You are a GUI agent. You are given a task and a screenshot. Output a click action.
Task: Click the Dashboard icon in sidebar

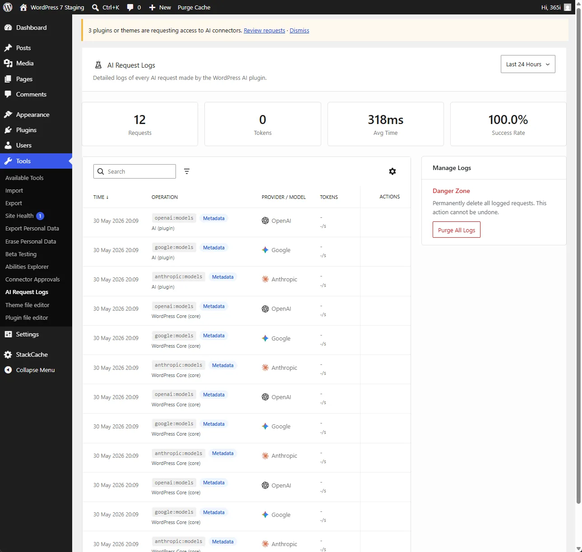click(8, 28)
